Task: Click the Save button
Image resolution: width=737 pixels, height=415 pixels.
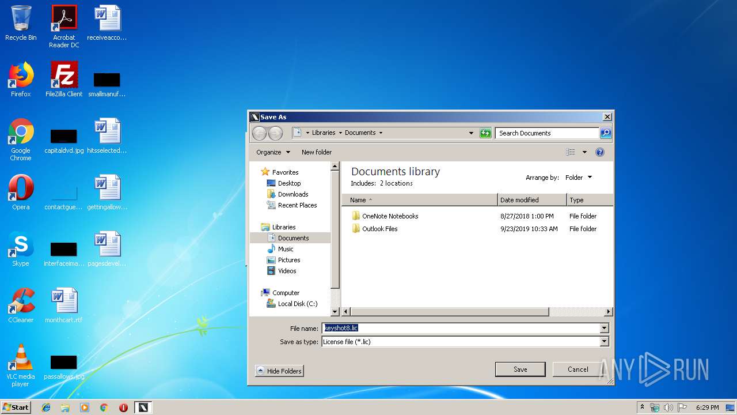Action: point(520,369)
